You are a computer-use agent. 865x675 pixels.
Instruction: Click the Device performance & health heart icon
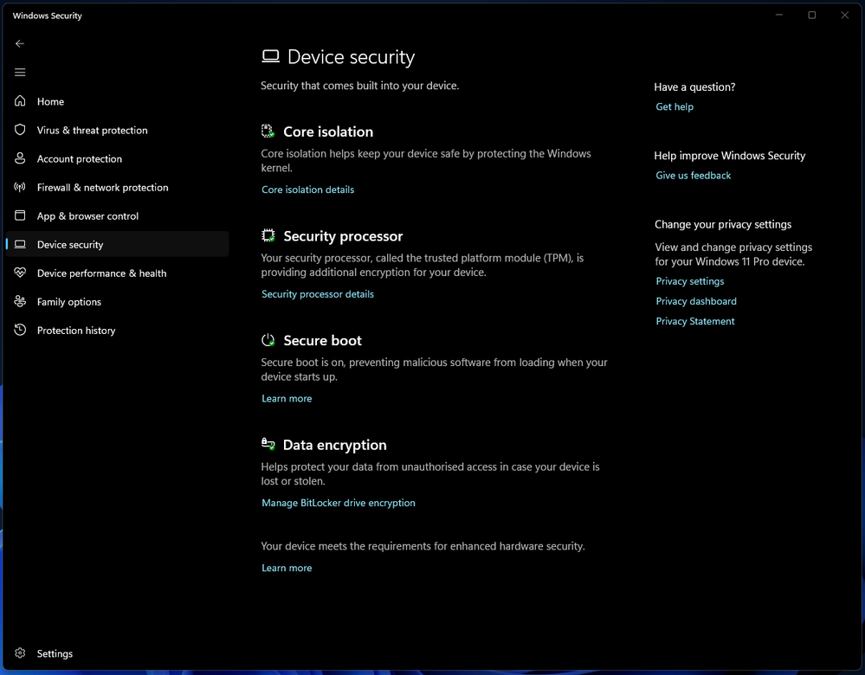(x=20, y=273)
